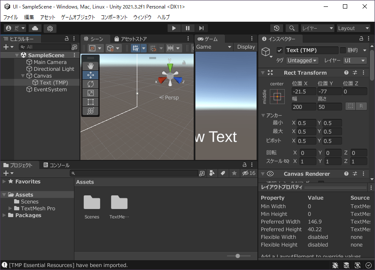The width and height of the screenshot is (375, 270).
Task: Toggle constrained scale proportions link
Action: coord(286,162)
